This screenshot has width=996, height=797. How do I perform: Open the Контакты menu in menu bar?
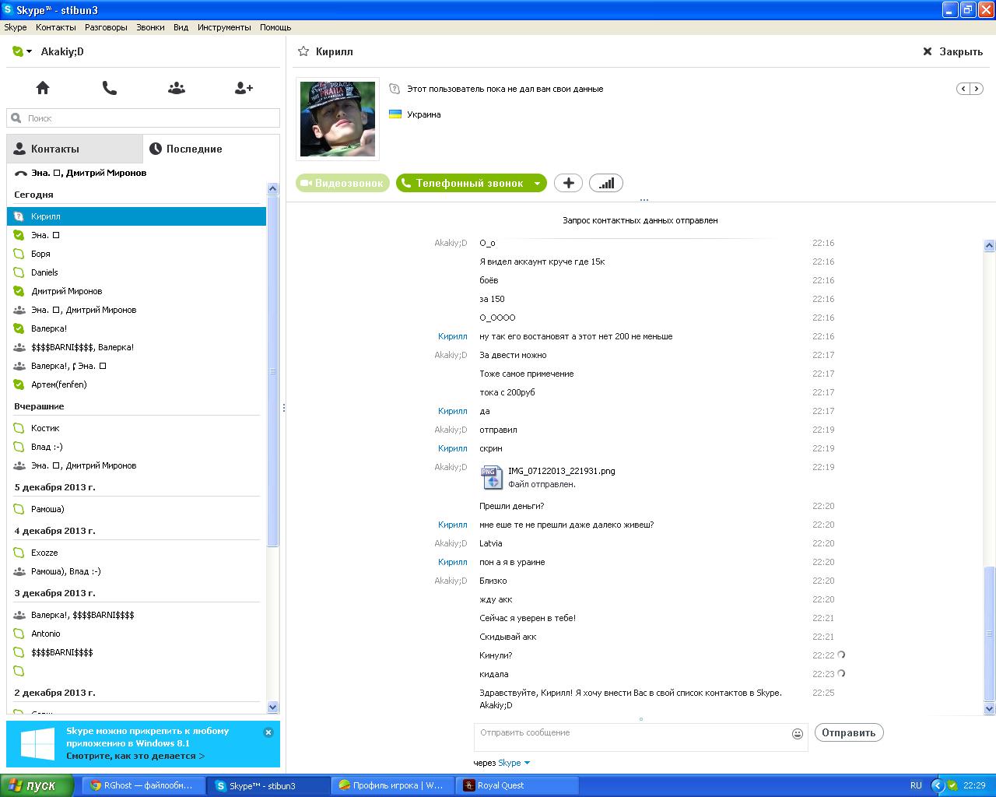click(56, 27)
